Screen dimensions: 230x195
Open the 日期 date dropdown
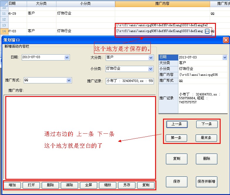[x=67, y=58]
